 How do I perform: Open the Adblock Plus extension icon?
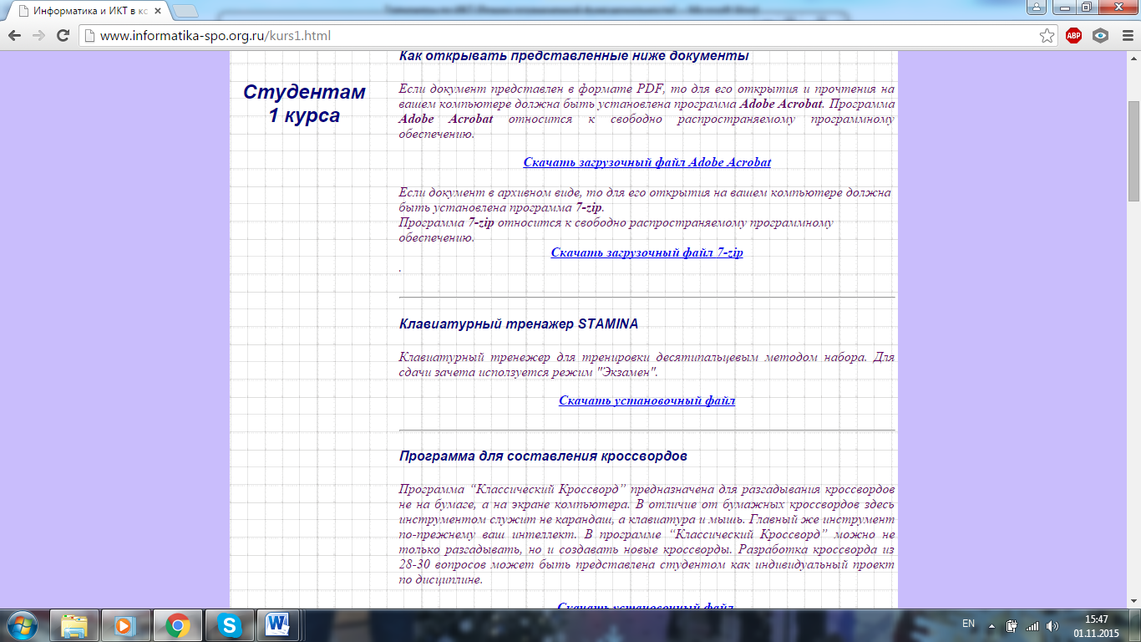pos(1073,36)
